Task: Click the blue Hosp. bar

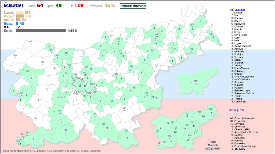Action: pyautogui.click(x=17, y=24)
